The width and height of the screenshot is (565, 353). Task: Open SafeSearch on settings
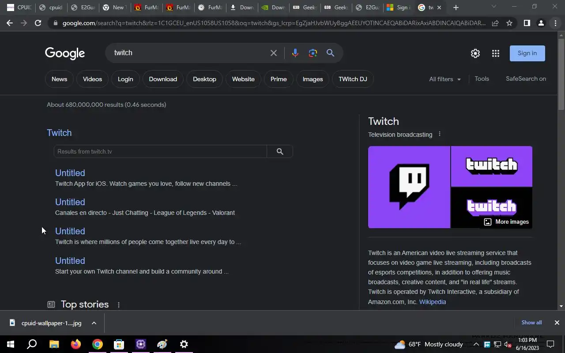tap(526, 79)
